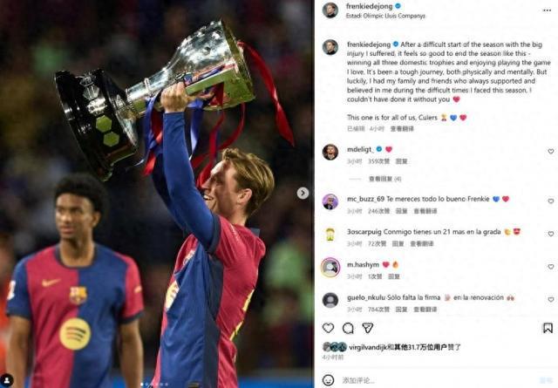This screenshot has width=558, height=388.
Task: Open frenkiedejong profile avatar in header
Action: [x=330, y=10]
